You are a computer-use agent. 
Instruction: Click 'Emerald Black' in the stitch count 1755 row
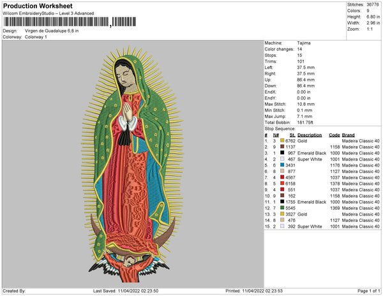click(312, 202)
